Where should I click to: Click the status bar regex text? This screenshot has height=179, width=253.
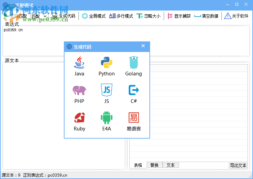[45, 175]
